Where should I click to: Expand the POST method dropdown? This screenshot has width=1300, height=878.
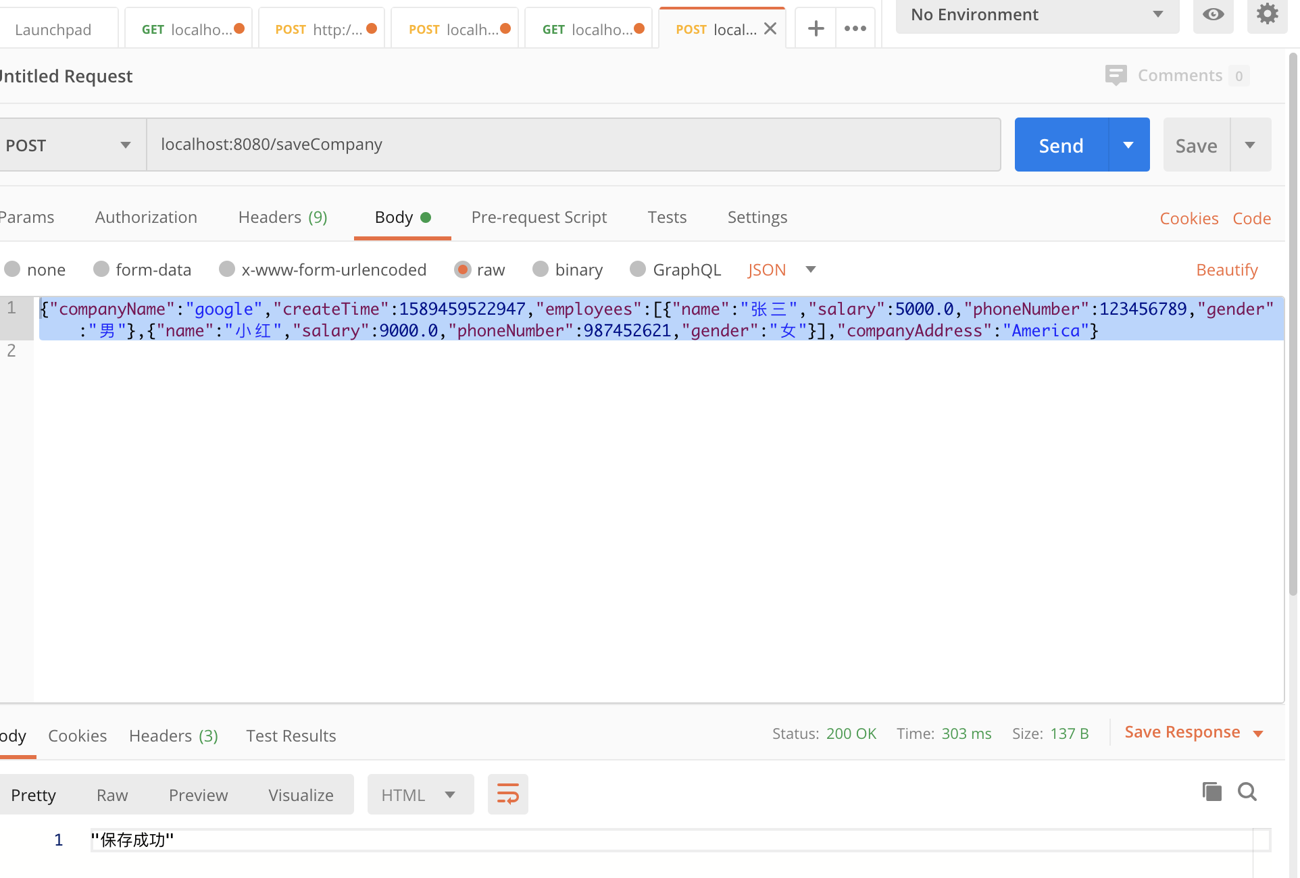pos(68,145)
